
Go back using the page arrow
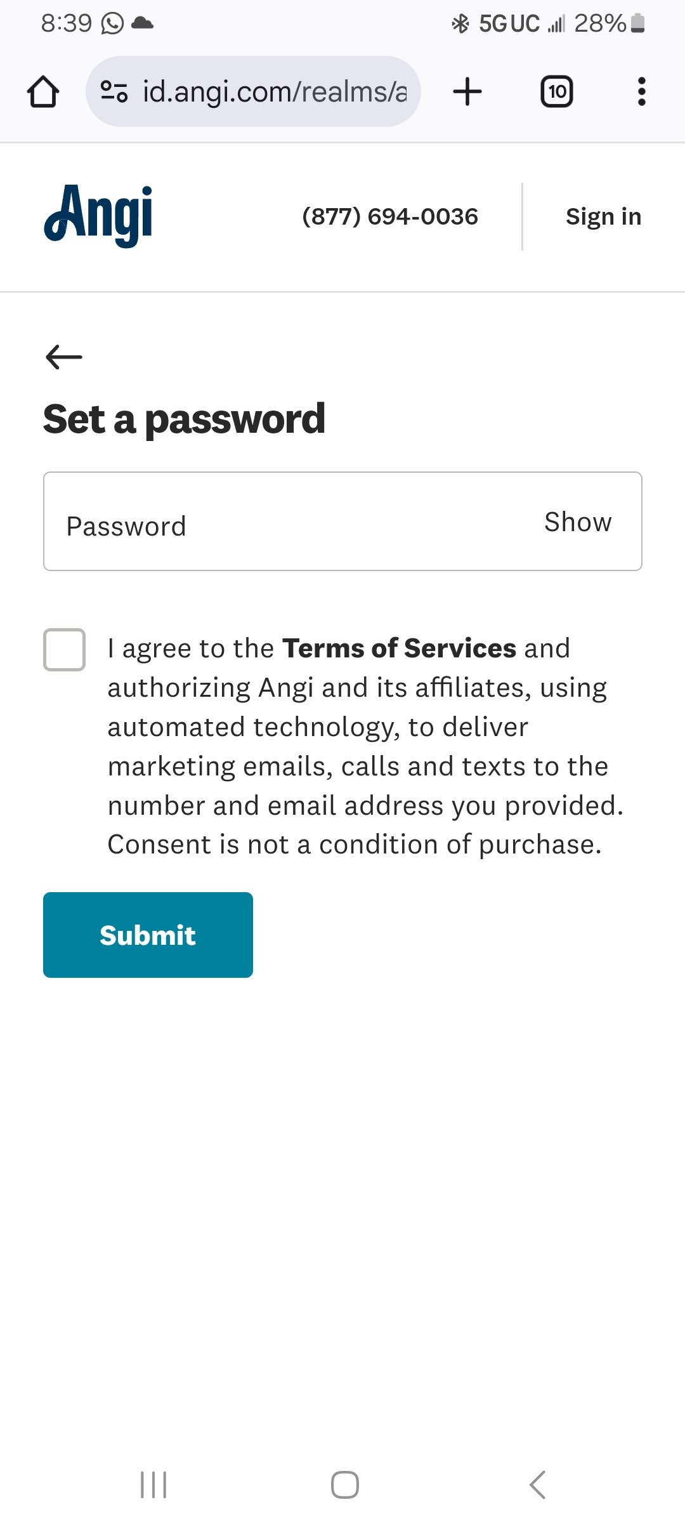click(64, 357)
